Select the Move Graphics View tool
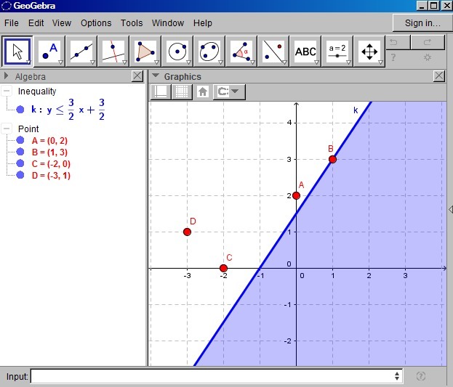This screenshot has height=387, width=453. 369,52
